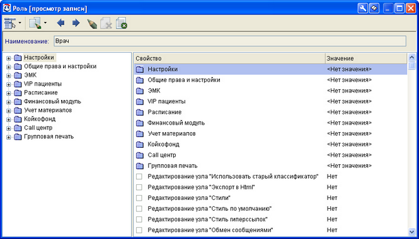Expand the VIP пациенты tree node
This screenshot has height=239, width=419.
tap(9, 84)
